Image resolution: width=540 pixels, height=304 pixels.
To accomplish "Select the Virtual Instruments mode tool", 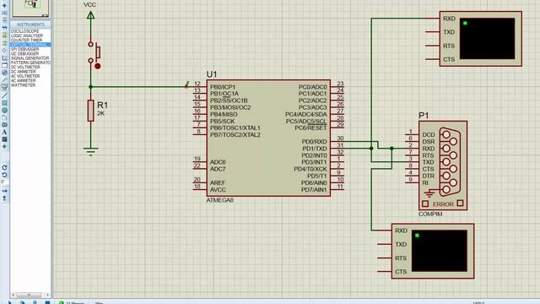I will [4, 87].
